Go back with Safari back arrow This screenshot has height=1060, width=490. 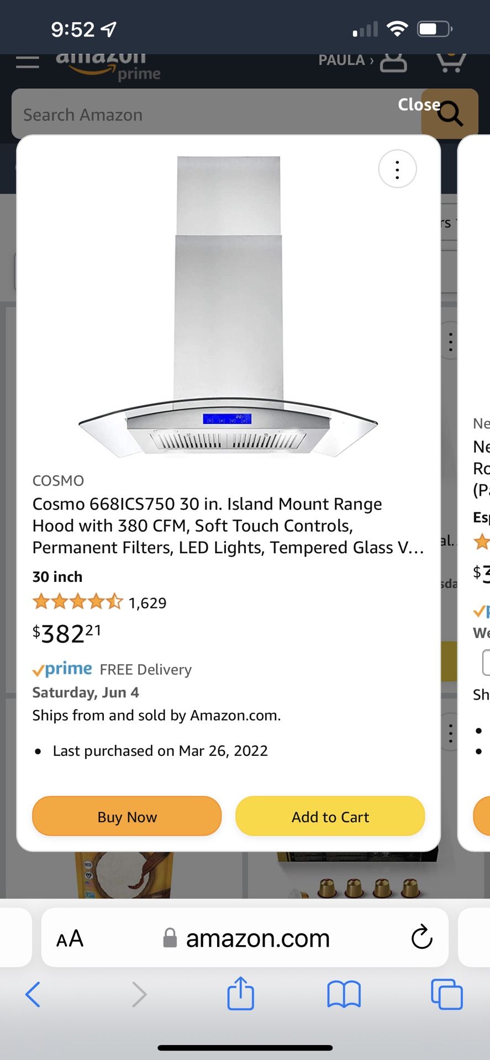tap(33, 994)
